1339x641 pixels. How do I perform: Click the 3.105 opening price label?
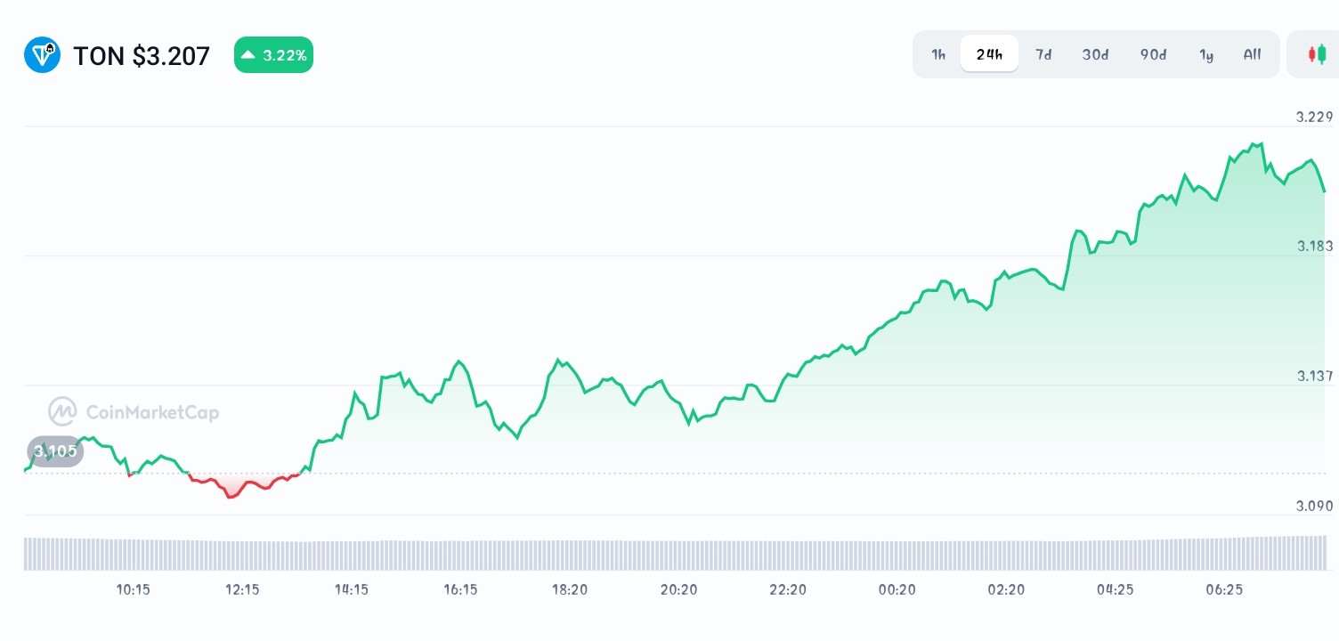click(x=55, y=451)
